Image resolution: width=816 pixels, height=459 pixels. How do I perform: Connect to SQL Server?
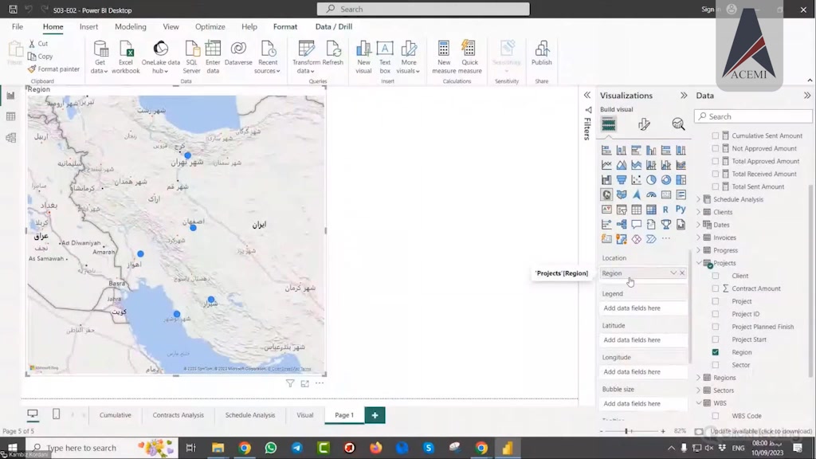(191, 57)
